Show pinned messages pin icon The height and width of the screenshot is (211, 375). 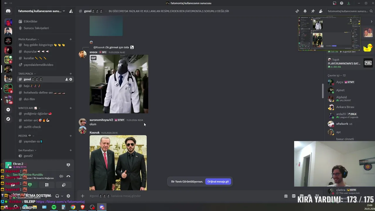pyautogui.click(x=313, y=11)
